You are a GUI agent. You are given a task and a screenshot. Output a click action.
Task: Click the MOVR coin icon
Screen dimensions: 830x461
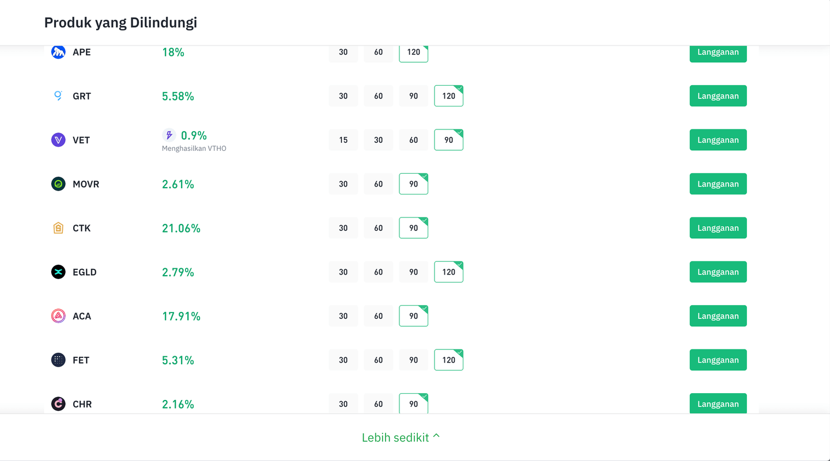(x=58, y=184)
